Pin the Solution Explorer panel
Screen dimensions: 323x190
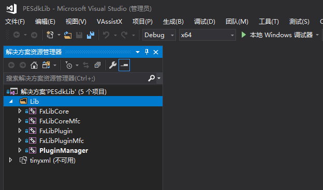pyautogui.click(x=146, y=52)
